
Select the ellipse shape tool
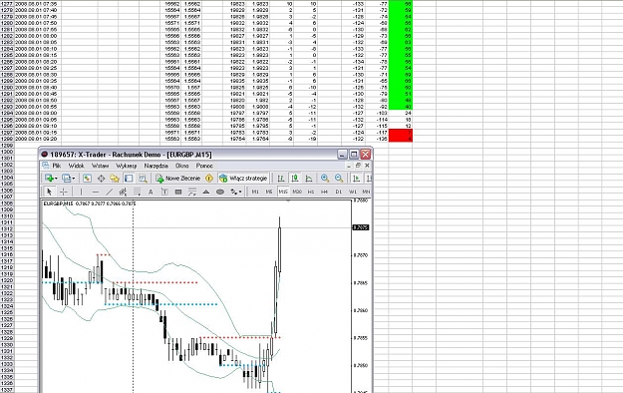click(x=220, y=192)
